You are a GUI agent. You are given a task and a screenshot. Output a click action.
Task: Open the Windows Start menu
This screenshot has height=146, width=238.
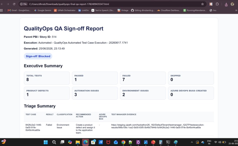pyautogui.click(x=46, y=142)
